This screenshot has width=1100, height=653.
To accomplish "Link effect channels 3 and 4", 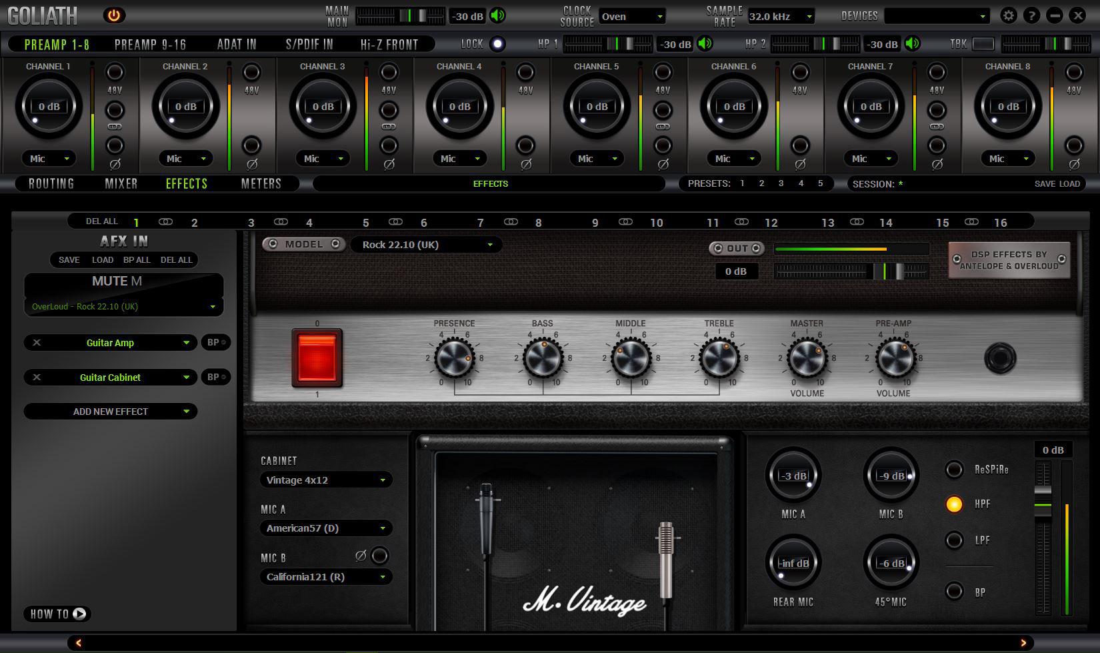I will [281, 221].
